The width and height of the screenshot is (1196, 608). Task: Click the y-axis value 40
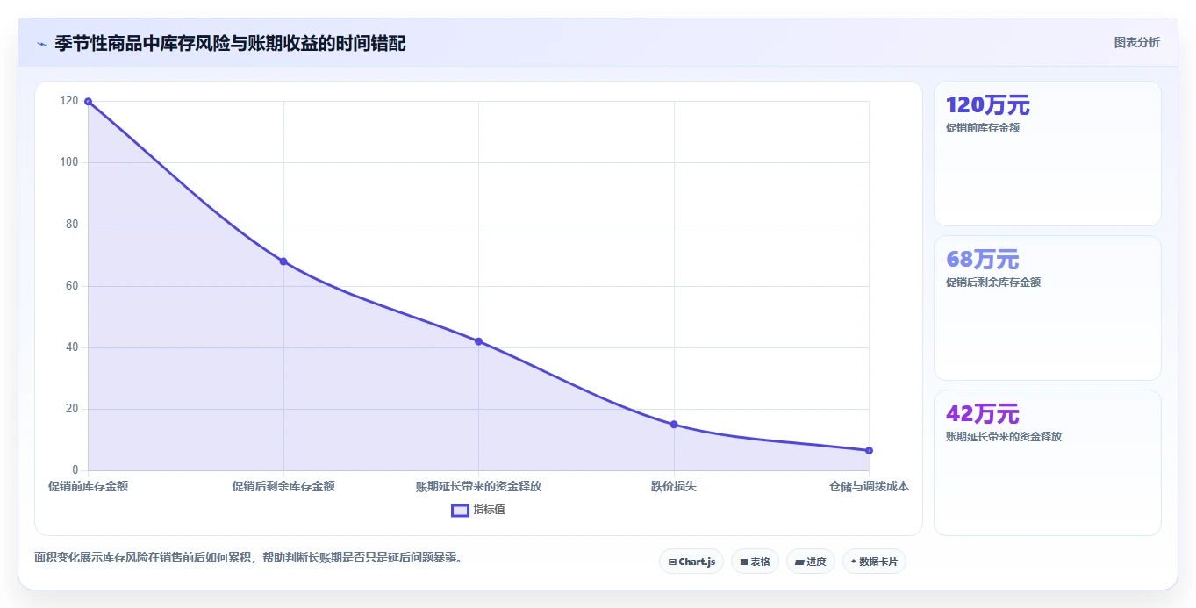72,347
